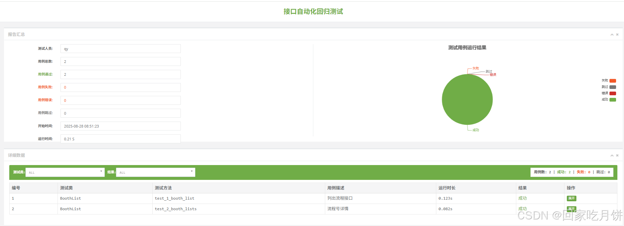Click the 用例跳过 field
624x226 pixels.
(x=121, y=113)
